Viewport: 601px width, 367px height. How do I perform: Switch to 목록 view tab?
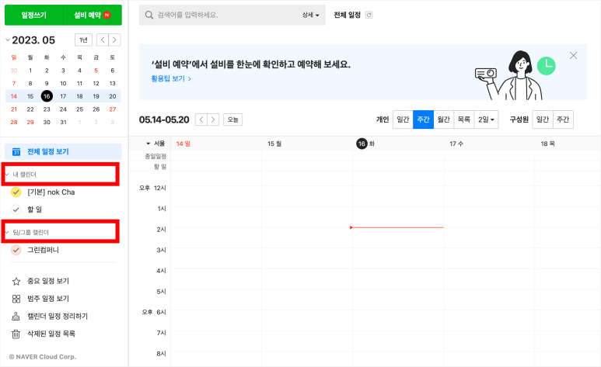coord(464,119)
